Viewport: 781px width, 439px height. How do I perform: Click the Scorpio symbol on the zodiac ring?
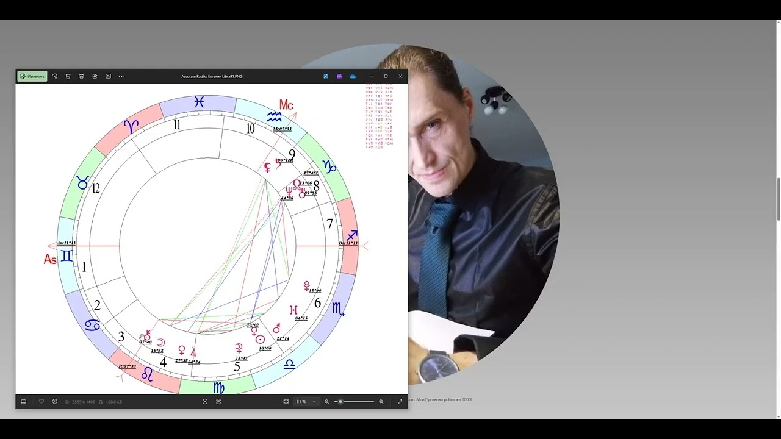(338, 309)
